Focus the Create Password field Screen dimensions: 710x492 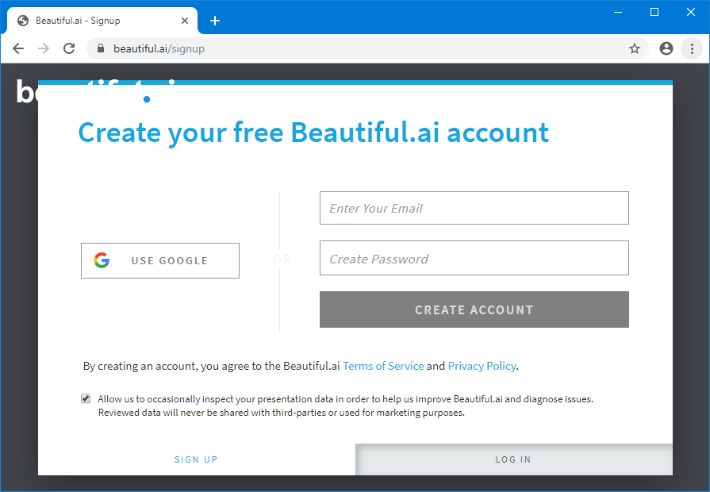(474, 259)
